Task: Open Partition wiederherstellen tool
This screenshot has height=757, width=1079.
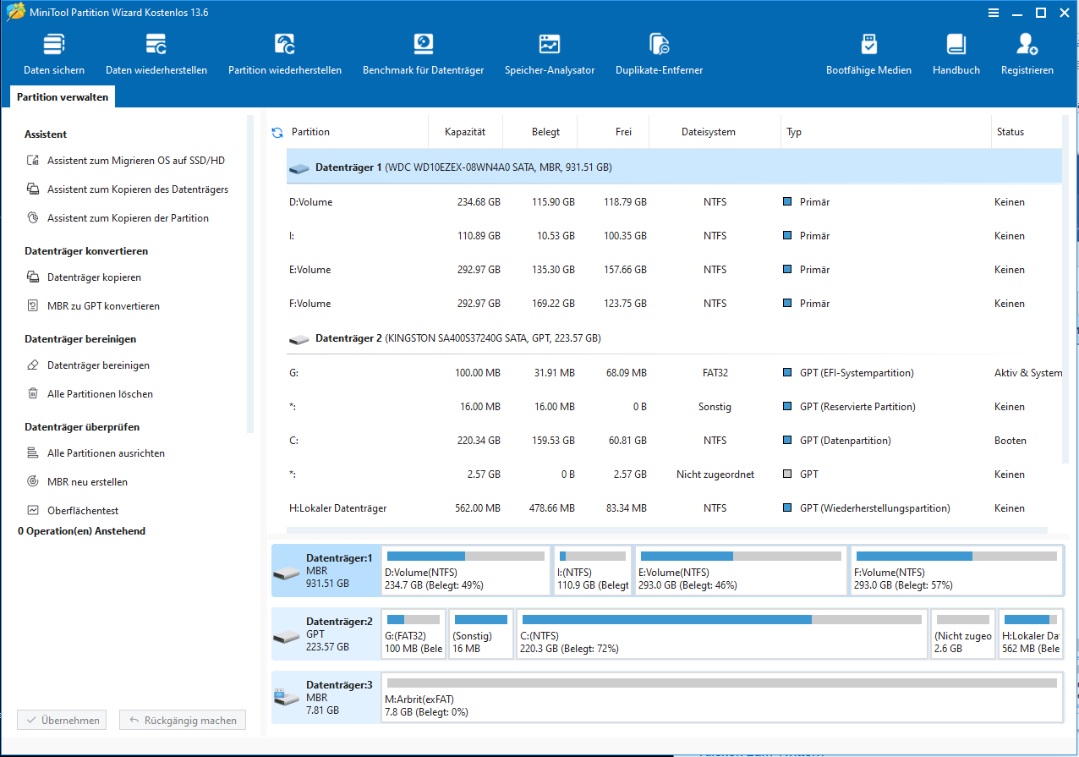Action: click(285, 55)
